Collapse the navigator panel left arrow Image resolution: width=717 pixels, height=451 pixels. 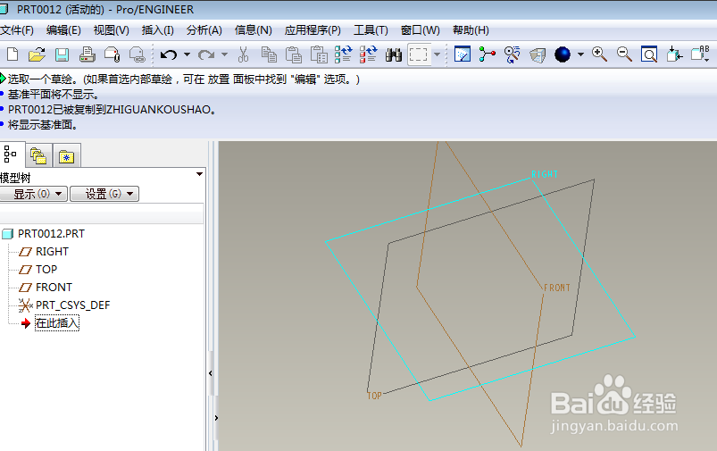211,373
